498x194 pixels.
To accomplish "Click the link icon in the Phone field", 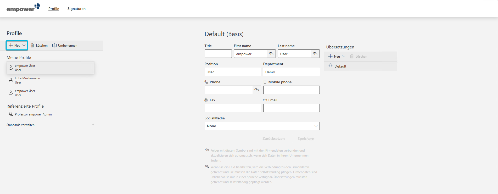I will (257, 90).
